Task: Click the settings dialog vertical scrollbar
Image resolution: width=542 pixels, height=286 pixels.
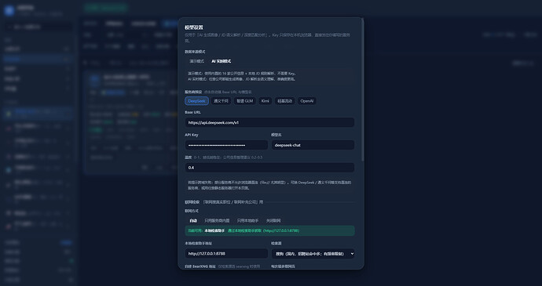Action: (x=362, y=89)
